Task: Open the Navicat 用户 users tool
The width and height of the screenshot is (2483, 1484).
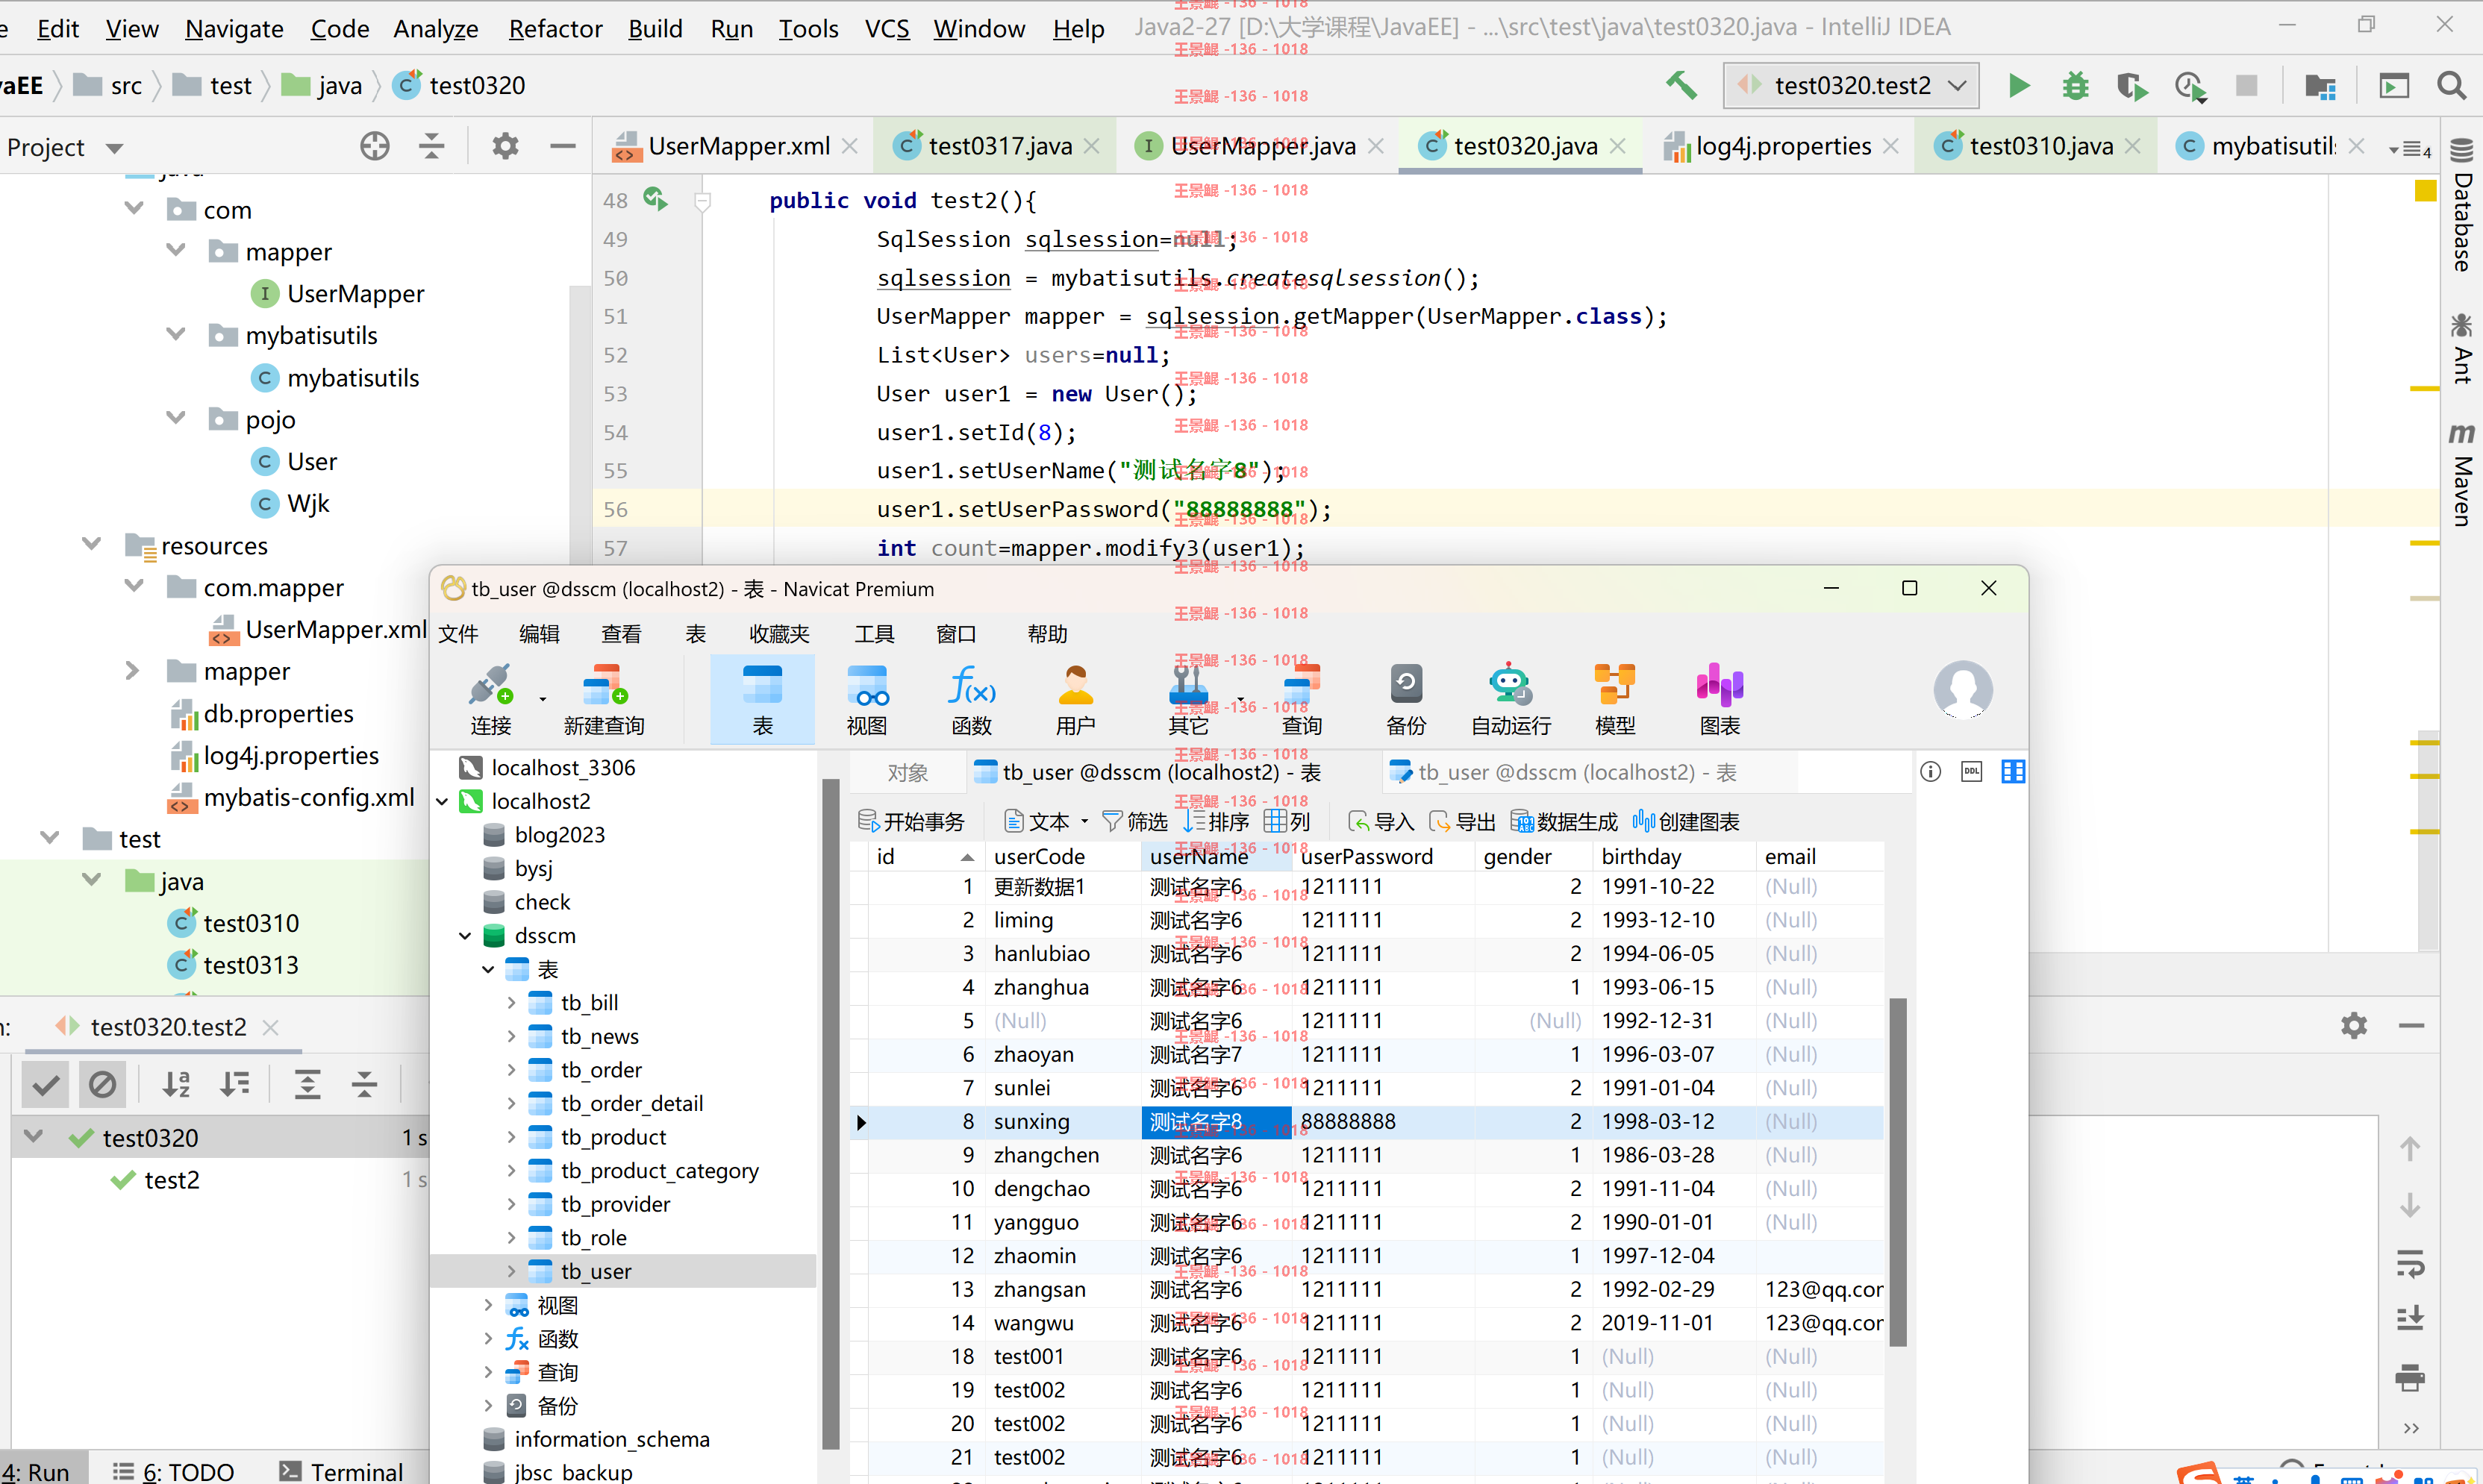Action: 1075,699
